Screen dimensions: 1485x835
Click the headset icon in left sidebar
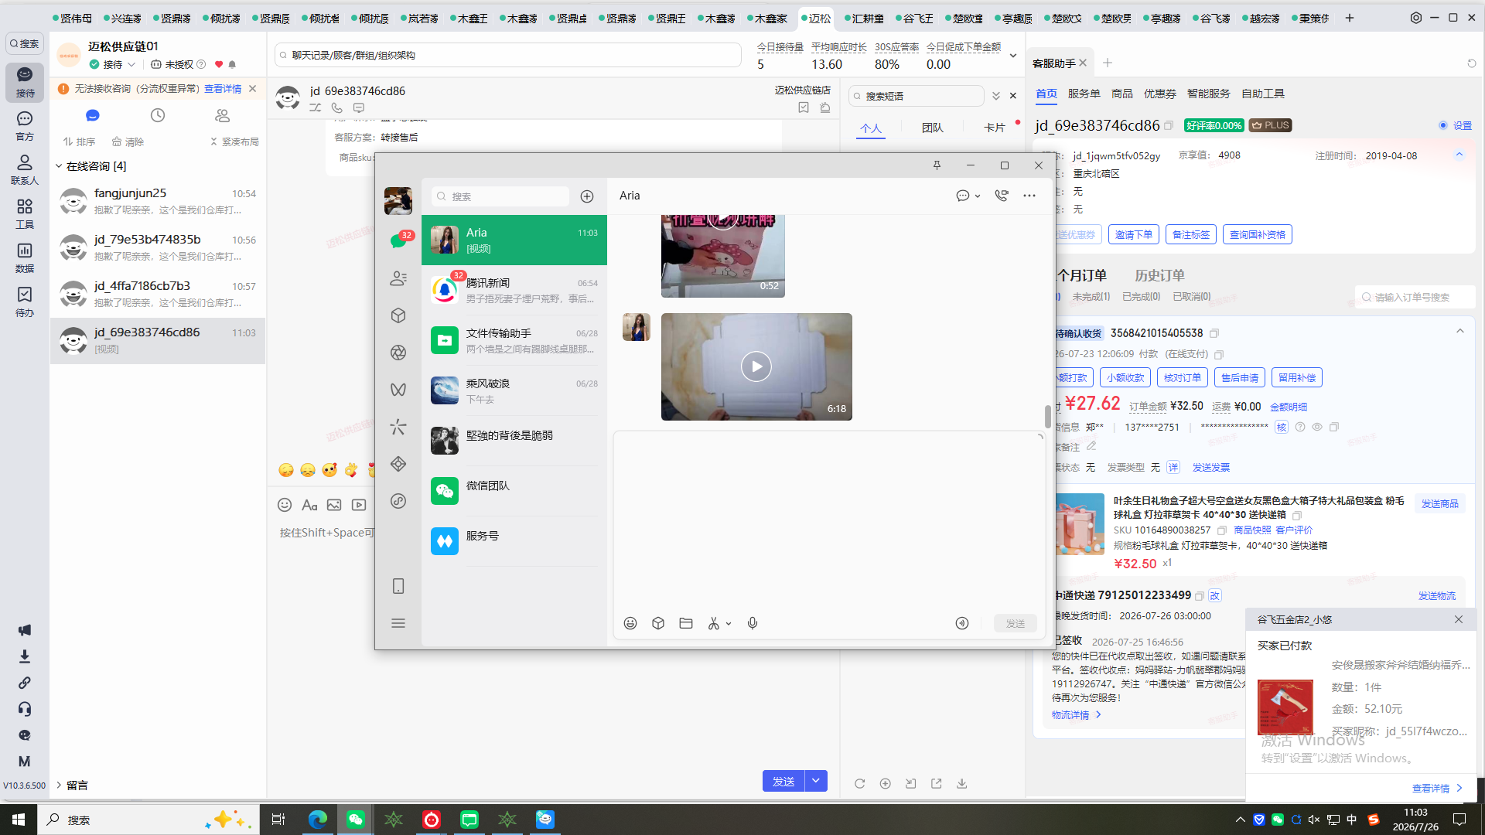(x=25, y=709)
